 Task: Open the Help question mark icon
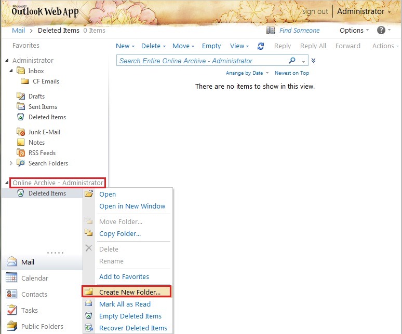(x=381, y=30)
